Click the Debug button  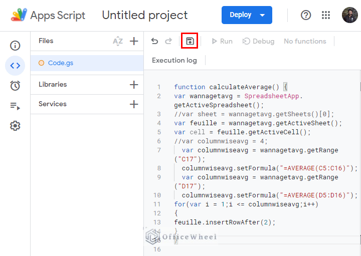click(x=258, y=41)
